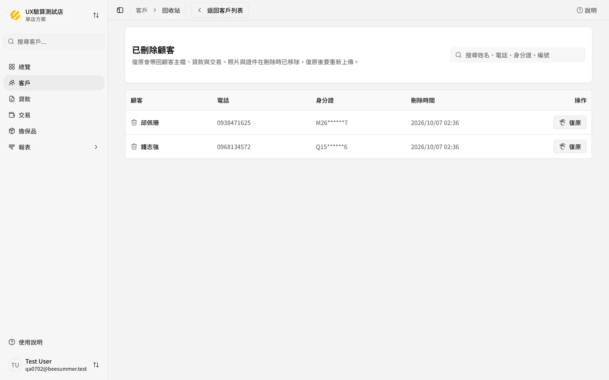Click the 操作 column header
This screenshot has width=609, height=380.
[580, 100]
